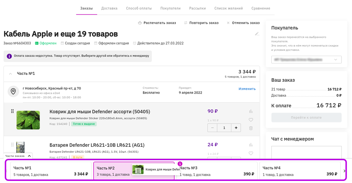Select the Часть №3 card in bottom bar

(217, 171)
